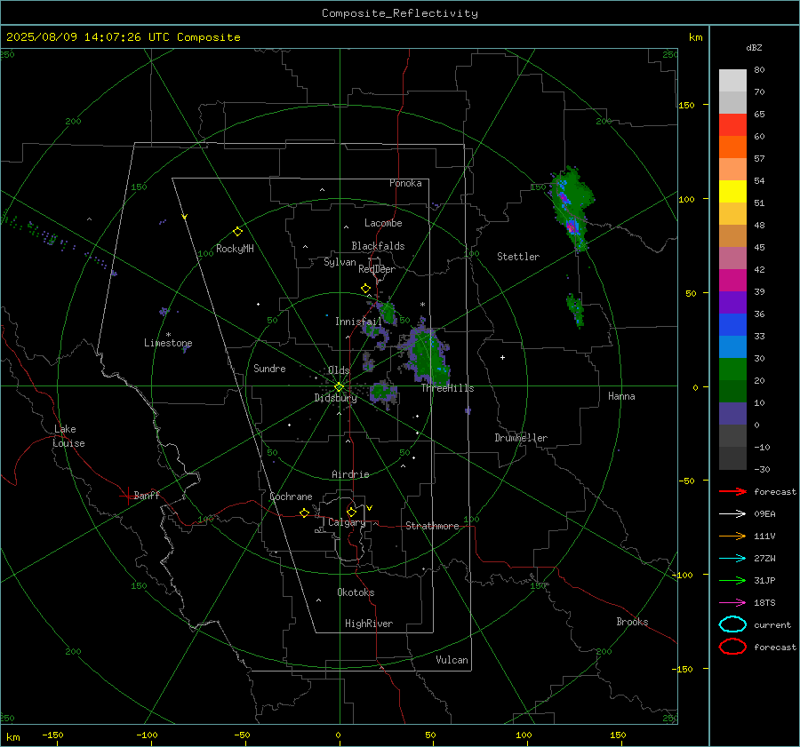The height and width of the screenshot is (747, 800).
Task: Click the ThreeHills town label
Action: click(x=447, y=388)
